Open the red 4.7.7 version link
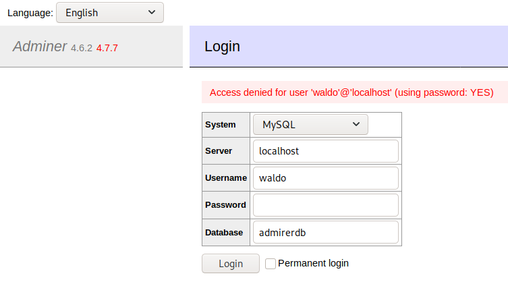508x282 pixels. [107, 48]
